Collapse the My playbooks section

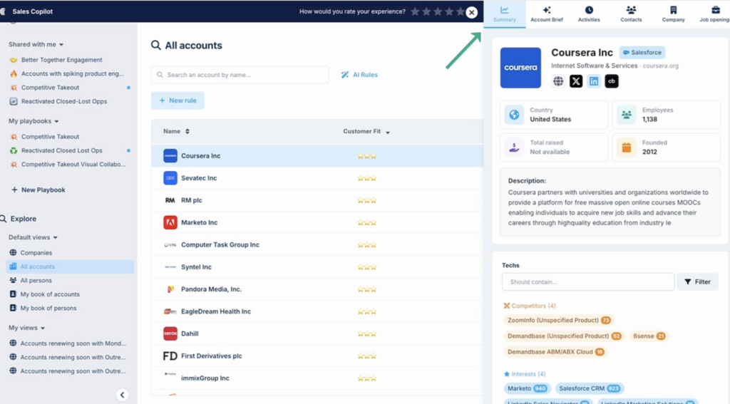[34, 121]
